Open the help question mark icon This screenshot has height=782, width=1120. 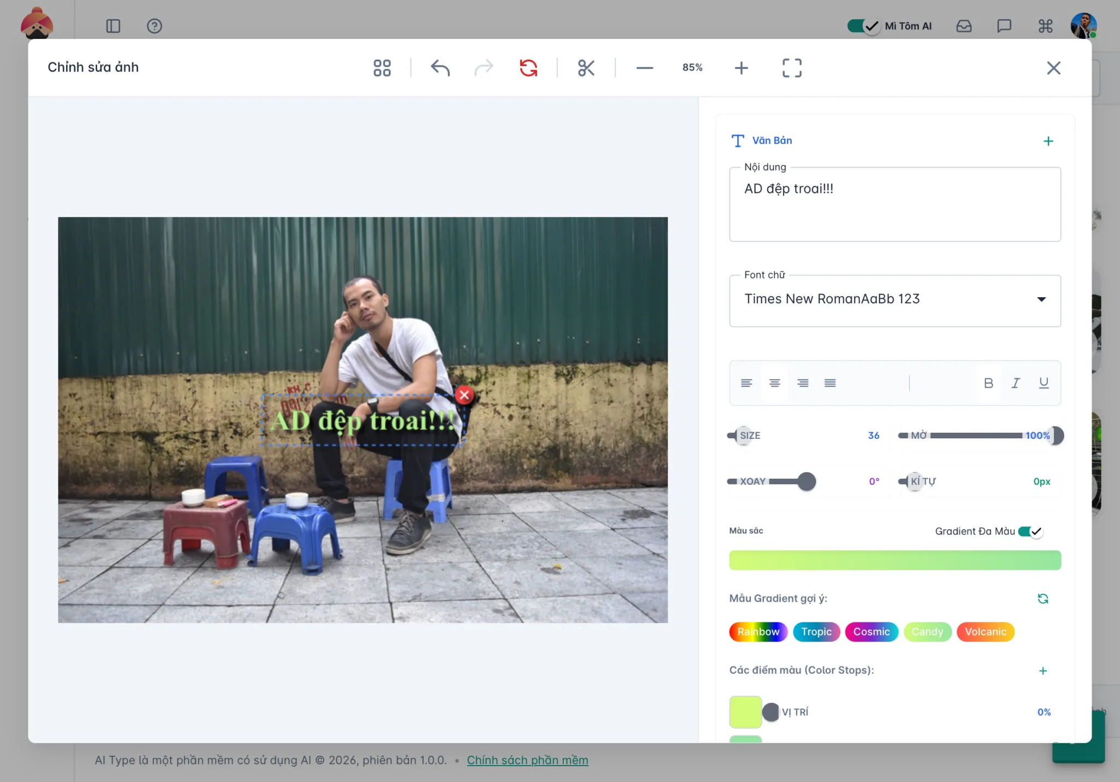click(154, 26)
